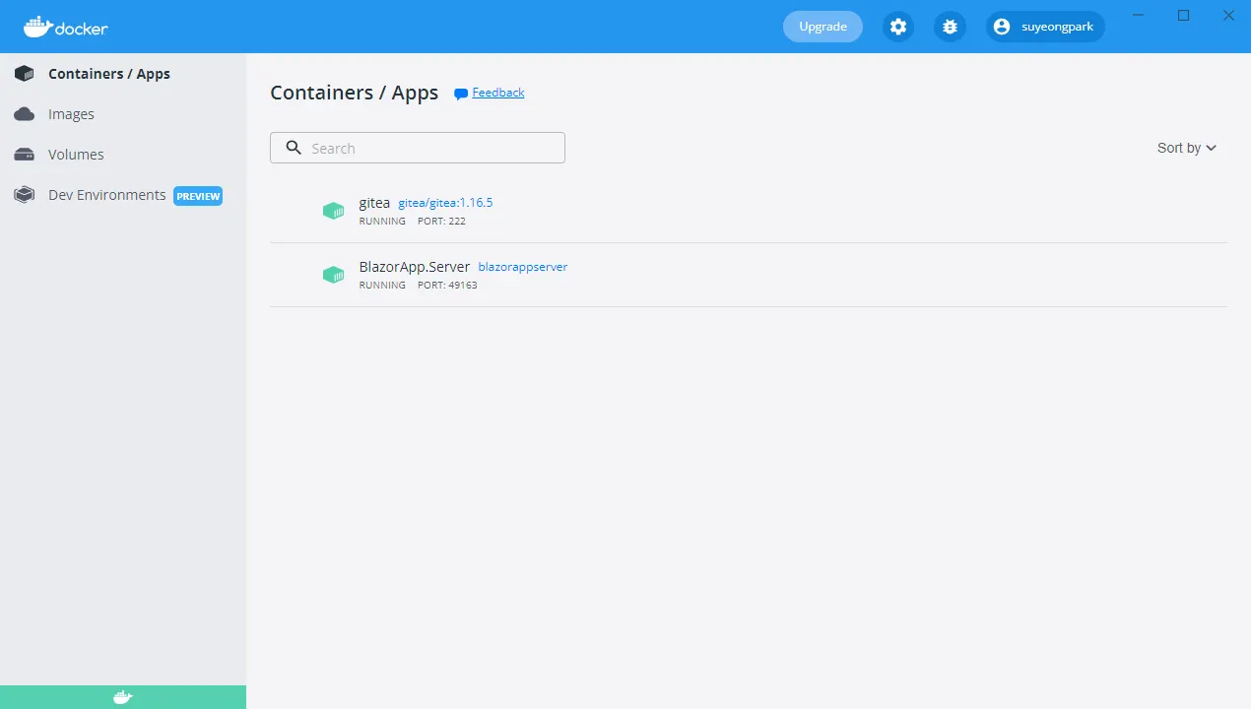Click BlazorApp.Server's RUNNING status
This screenshot has width=1251, height=709.
pyautogui.click(x=382, y=286)
